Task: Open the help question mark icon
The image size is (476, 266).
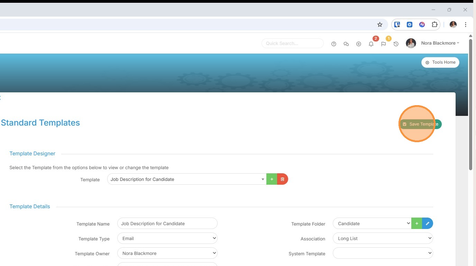Action: (334, 44)
